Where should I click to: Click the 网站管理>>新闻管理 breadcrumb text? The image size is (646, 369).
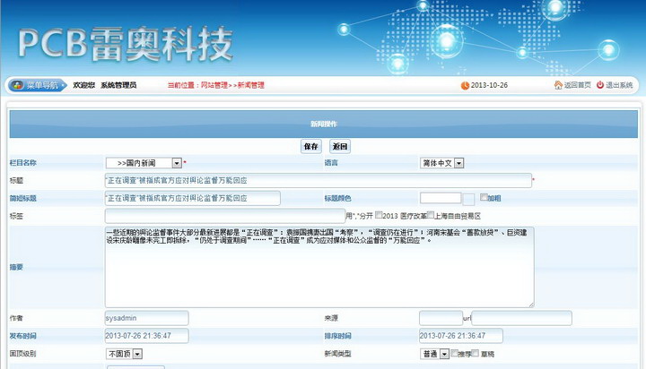(232, 85)
